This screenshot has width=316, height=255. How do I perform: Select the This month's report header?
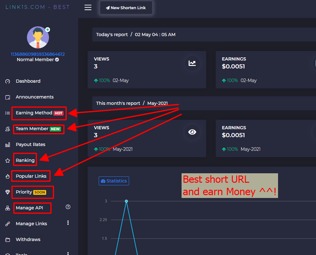click(118, 103)
